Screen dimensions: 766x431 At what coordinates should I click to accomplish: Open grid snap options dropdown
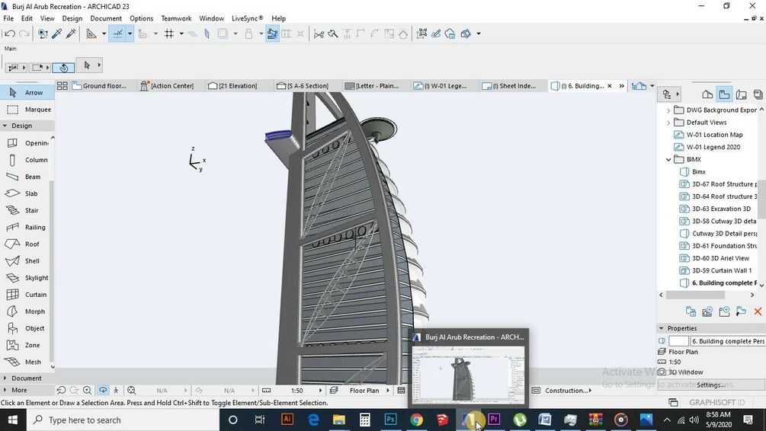click(181, 34)
